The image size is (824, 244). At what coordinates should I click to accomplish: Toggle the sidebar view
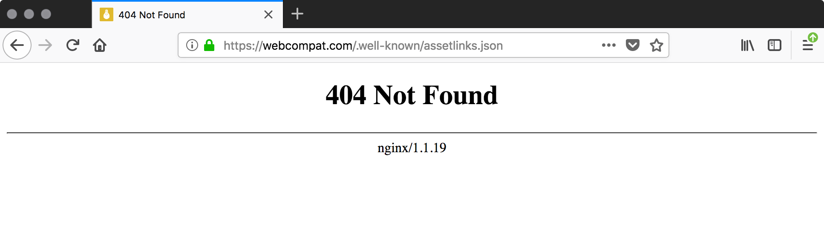point(775,45)
